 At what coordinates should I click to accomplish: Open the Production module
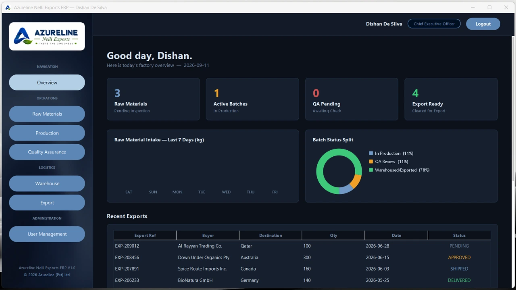[47, 133]
